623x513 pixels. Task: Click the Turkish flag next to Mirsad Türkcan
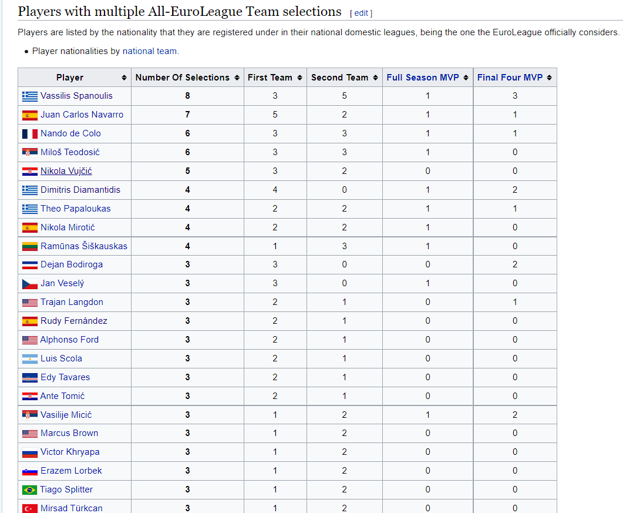click(x=30, y=508)
